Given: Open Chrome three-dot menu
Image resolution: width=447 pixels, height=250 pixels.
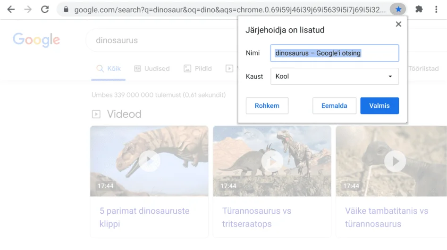Looking at the screenshot, I should point(436,9).
